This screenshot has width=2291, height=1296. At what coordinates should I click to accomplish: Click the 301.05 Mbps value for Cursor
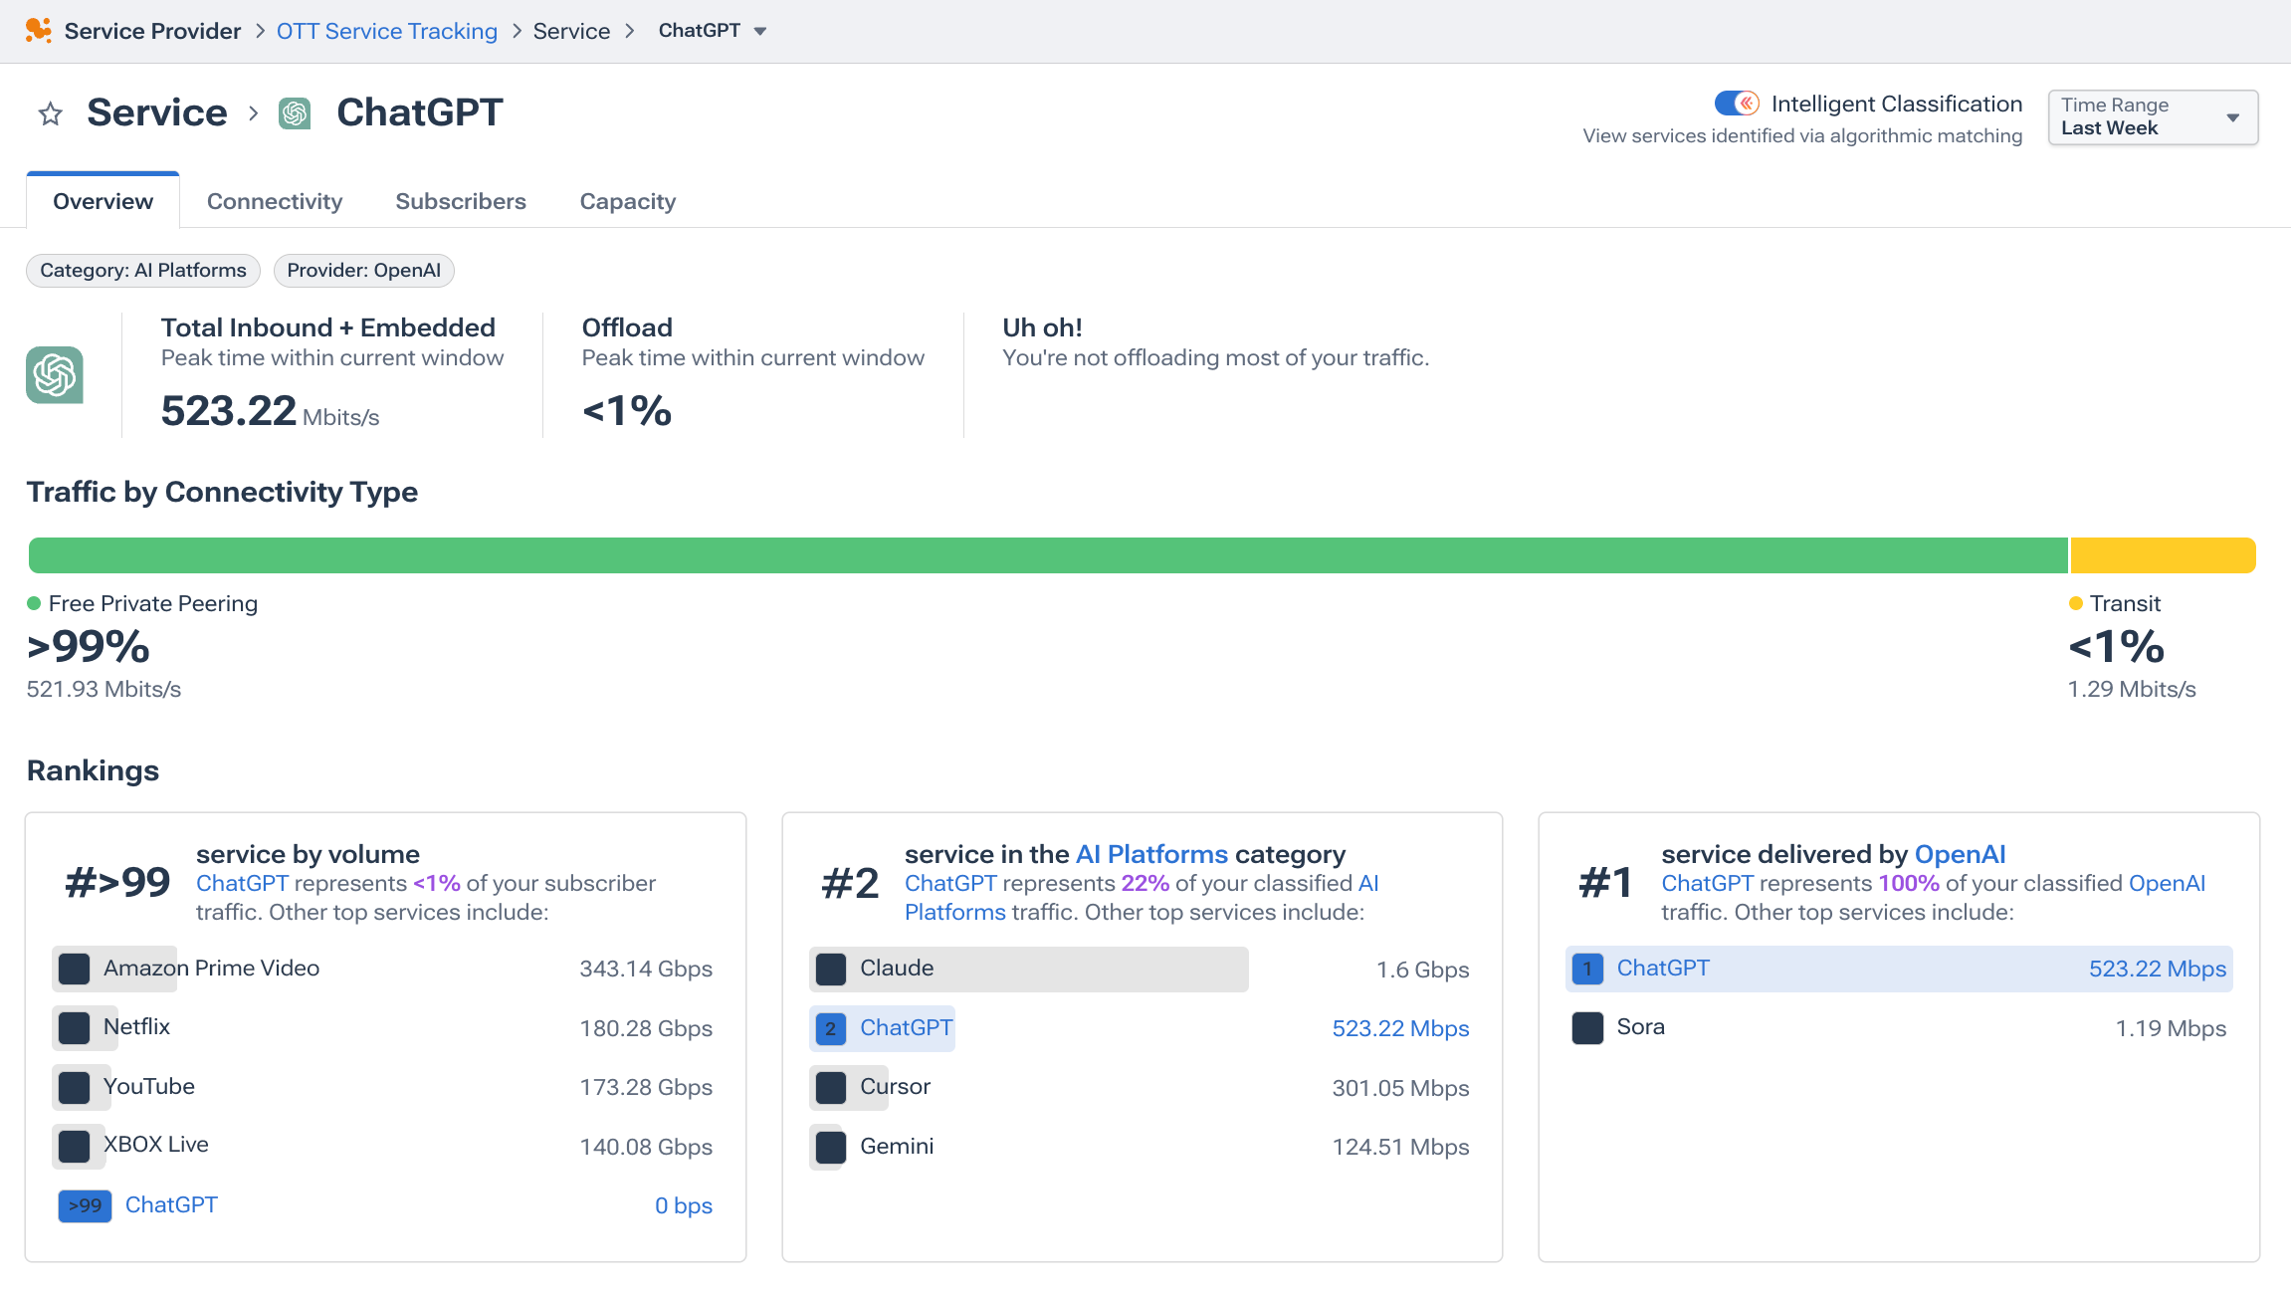1400,1088
